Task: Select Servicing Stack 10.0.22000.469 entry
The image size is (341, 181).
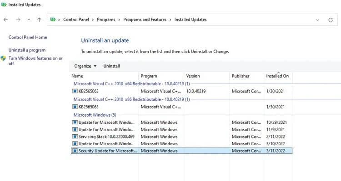Action: [181, 137]
